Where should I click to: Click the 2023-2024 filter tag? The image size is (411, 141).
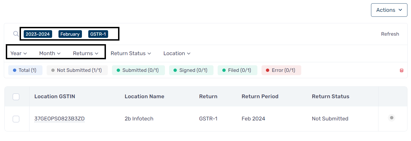tap(38, 34)
